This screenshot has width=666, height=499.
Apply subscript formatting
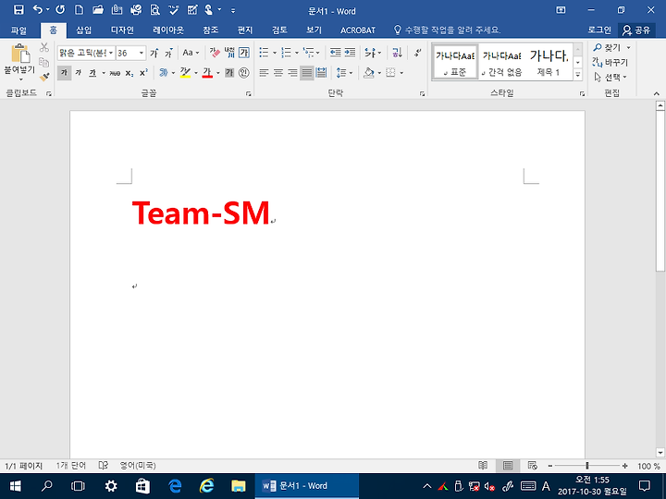click(x=129, y=73)
